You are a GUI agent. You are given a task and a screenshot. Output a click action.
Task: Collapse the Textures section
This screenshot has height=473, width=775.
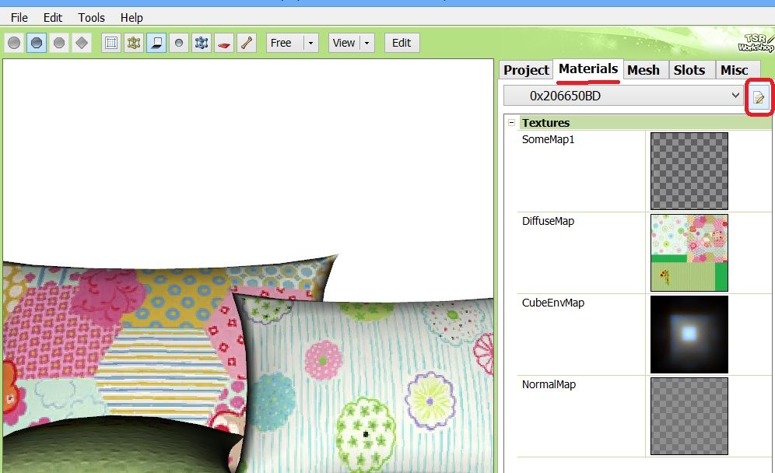[511, 123]
